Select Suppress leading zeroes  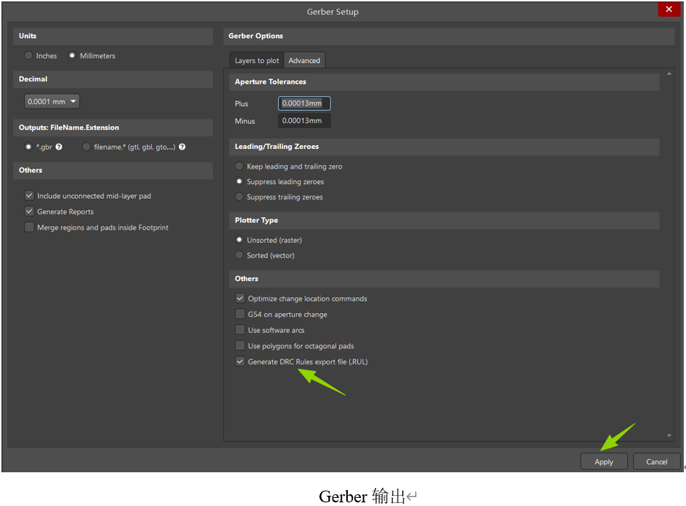point(239,181)
